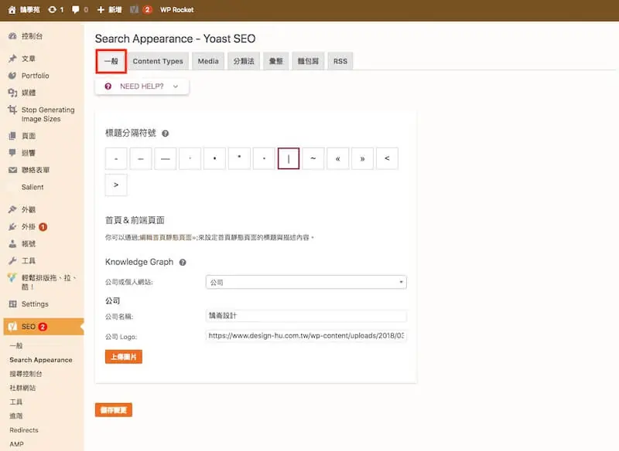The height and width of the screenshot is (451, 619).
Task: Click help icon next to Knowledge Graph
Action: [183, 263]
